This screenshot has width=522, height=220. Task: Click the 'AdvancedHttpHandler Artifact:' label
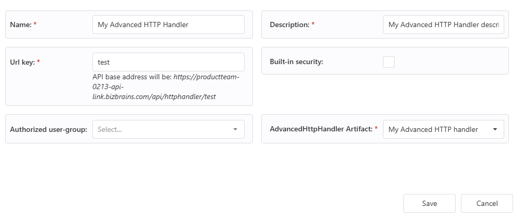(320, 129)
